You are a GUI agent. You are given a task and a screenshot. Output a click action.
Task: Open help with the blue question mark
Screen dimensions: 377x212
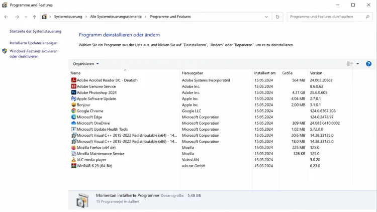click(368, 64)
